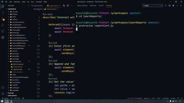Viewport: 184px width, 103px height.
Task: Click Chrome icon in Windows taskbar
Action: click(11, 101)
